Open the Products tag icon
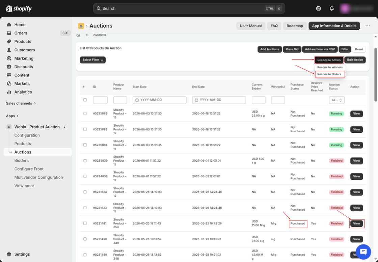 click(x=9, y=42)
